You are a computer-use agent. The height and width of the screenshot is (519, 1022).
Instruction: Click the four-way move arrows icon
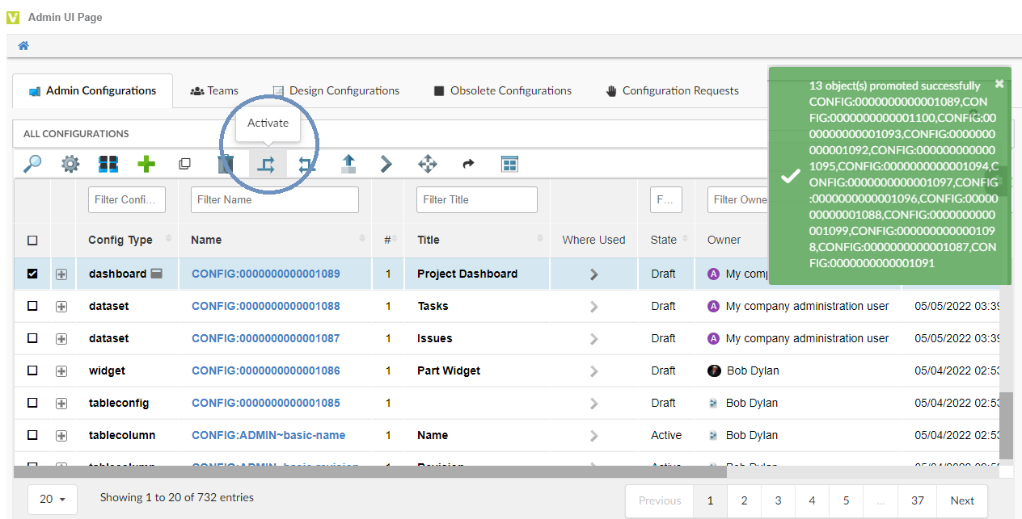coord(427,165)
